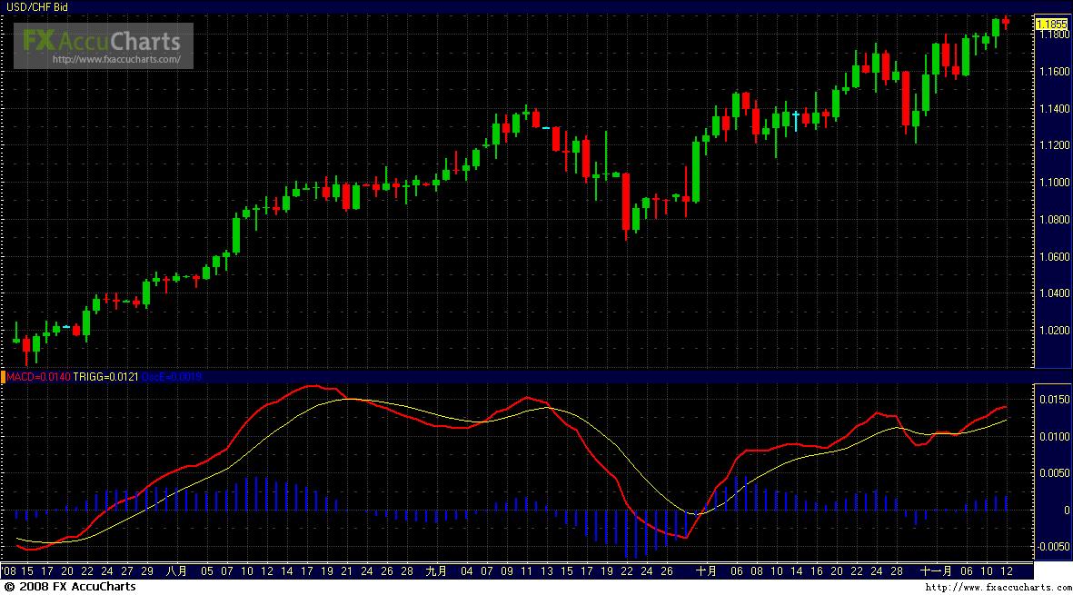Select the TRIGG=0.0121 readout
1073x595 pixels.
point(105,377)
